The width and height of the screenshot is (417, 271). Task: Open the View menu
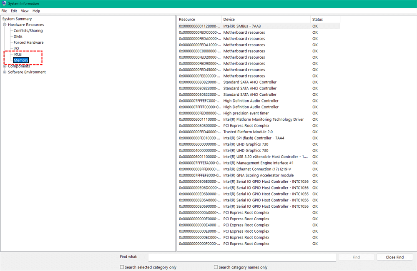[25, 11]
